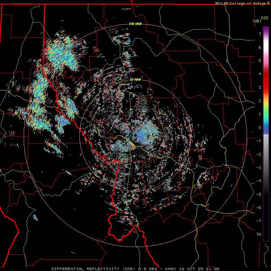Click the positive 3 tick label on the scale
271x271 pixels.
coord(260,87)
